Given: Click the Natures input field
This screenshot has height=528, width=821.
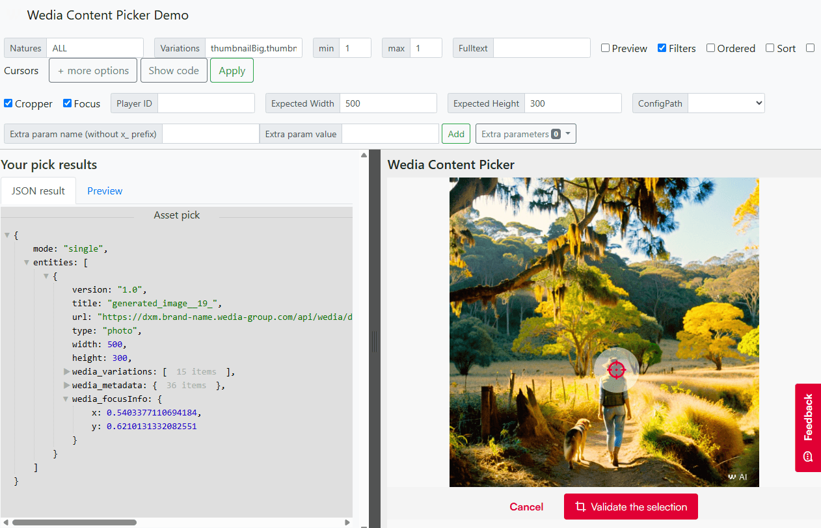Looking at the screenshot, I should tap(95, 48).
